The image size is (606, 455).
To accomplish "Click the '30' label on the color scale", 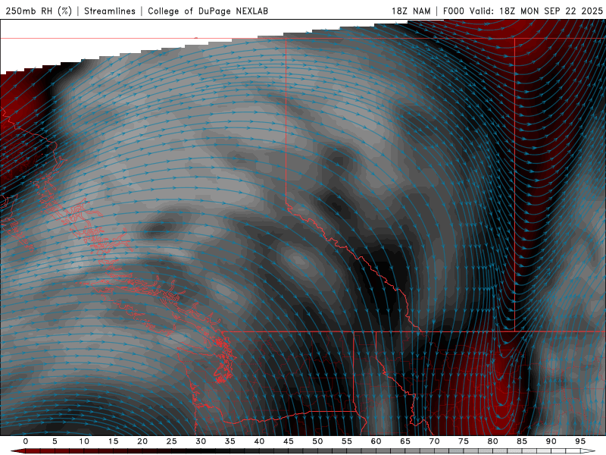I will click(201, 441).
